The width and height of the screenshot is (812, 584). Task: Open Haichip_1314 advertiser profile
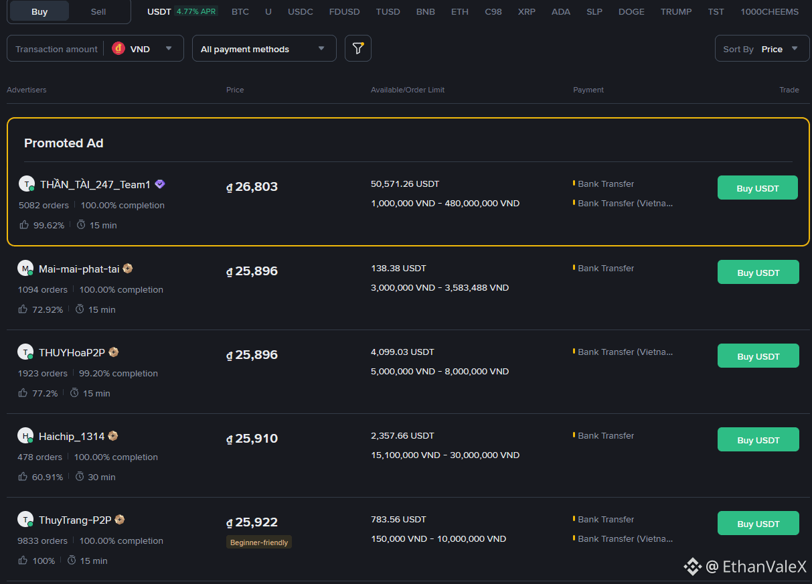tap(72, 436)
